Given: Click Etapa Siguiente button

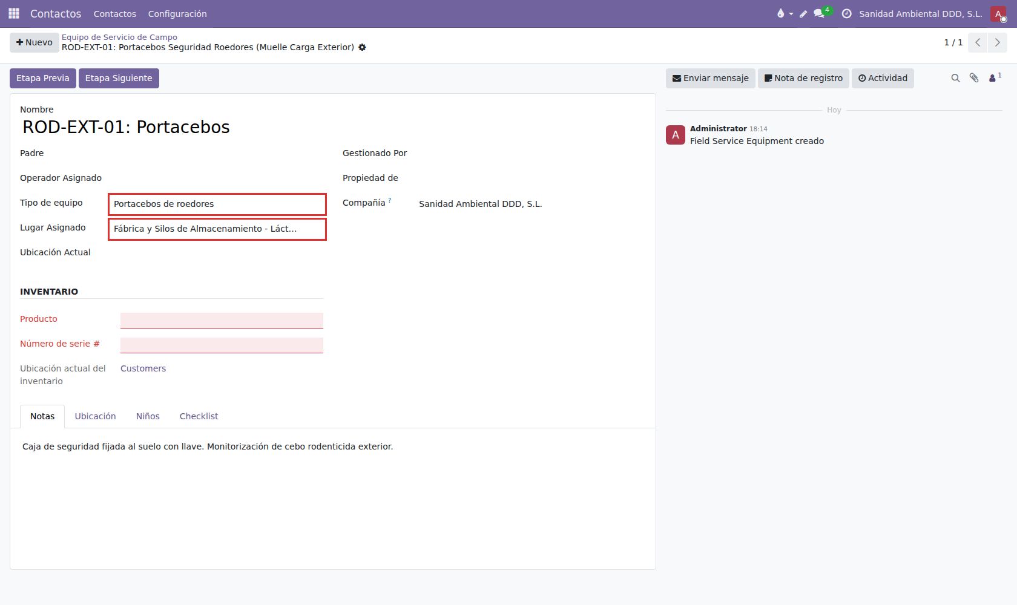Looking at the screenshot, I should click(119, 78).
